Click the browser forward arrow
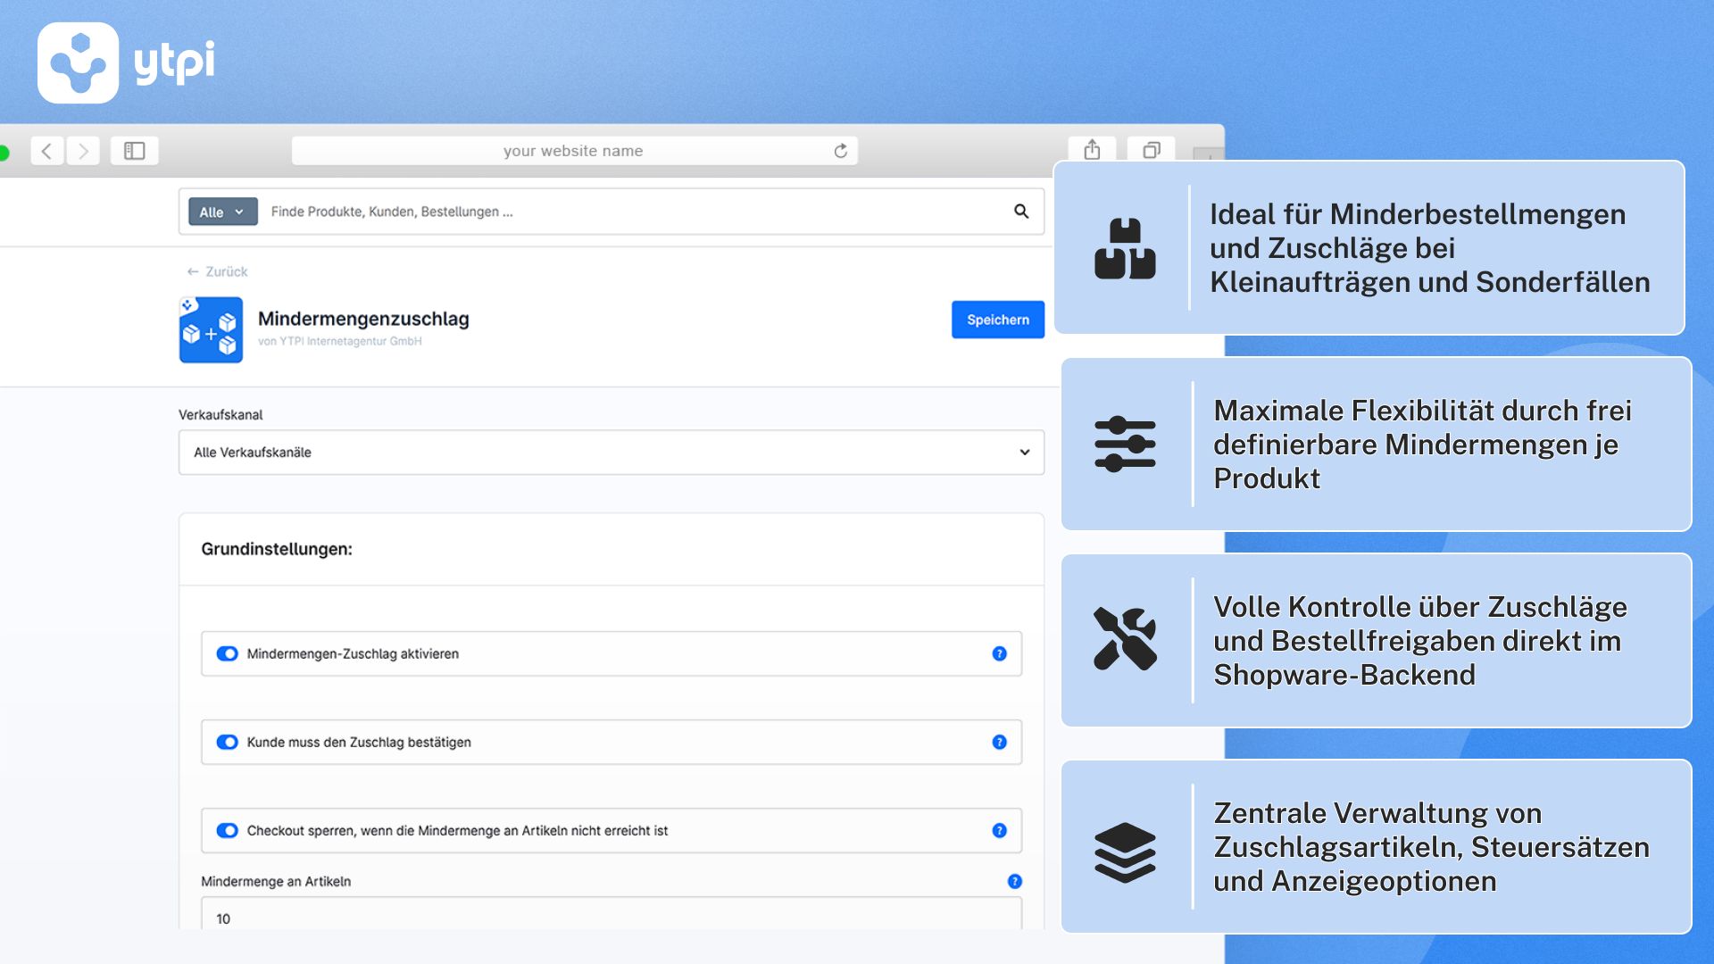 point(83,151)
